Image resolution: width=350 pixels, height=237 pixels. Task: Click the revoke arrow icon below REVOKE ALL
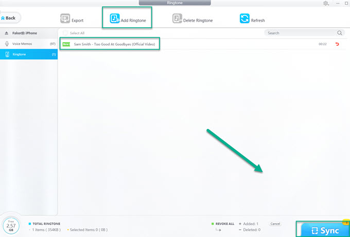click(218, 230)
